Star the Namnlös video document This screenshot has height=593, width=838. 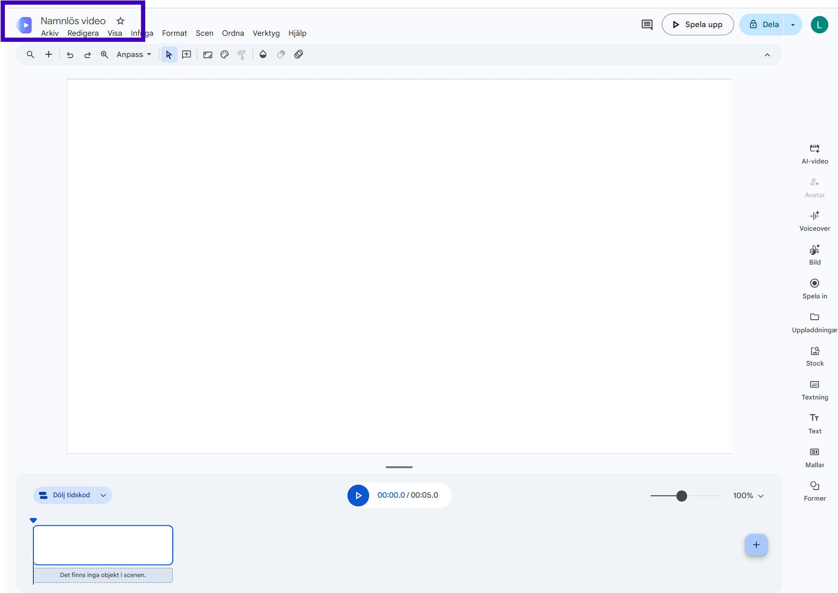[120, 21]
